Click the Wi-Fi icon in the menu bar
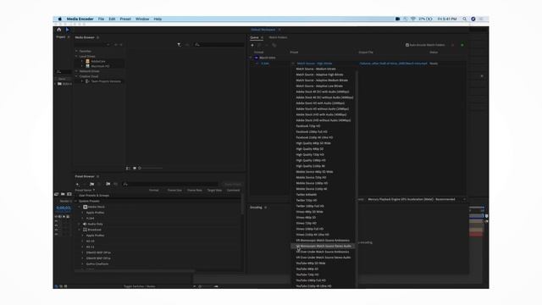The width and height of the screenshot is (542, 305). coord(413,19)
